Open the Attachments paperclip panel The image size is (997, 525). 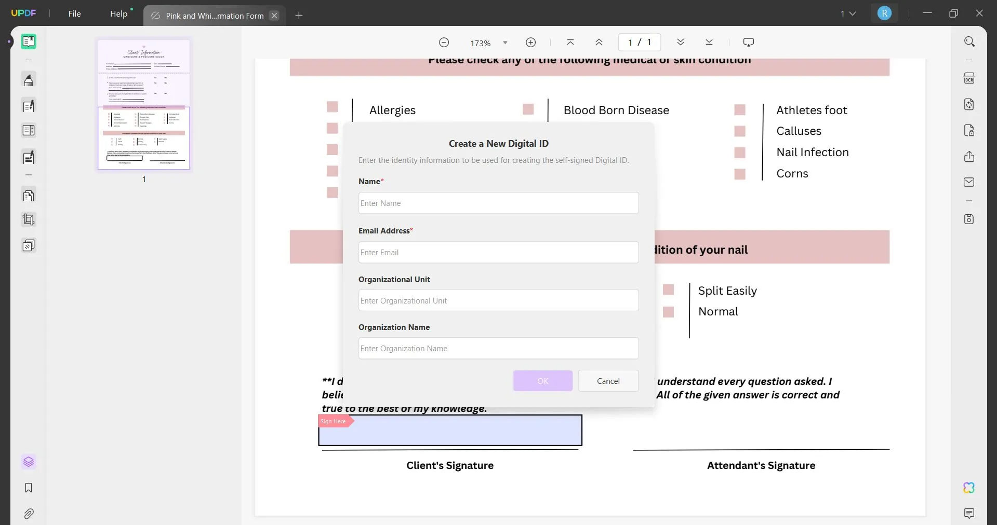tap(29, 514)
